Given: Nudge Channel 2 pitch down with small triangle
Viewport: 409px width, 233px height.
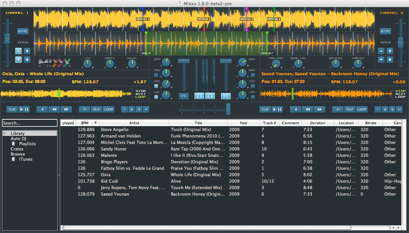Looking at the screenshot, I should pyautogui.click(x=381, y=59).
